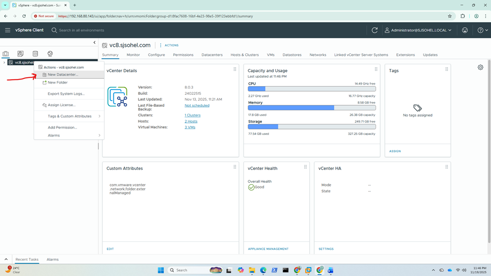Switch to the VMs tab

click(x=270, y=55)
